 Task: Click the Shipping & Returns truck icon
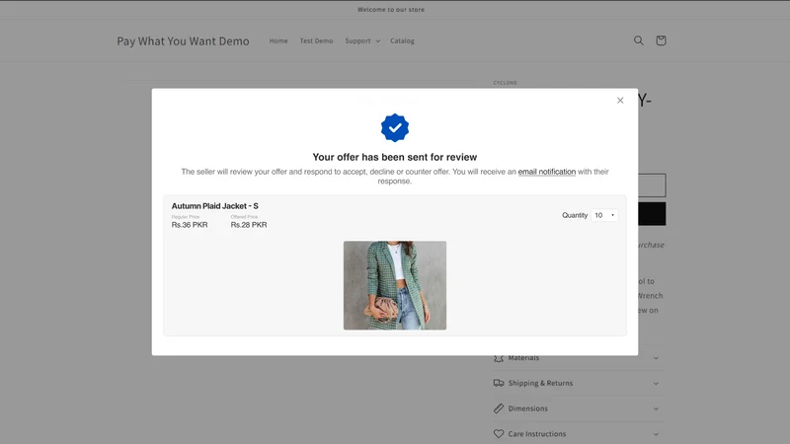(499, 383)
